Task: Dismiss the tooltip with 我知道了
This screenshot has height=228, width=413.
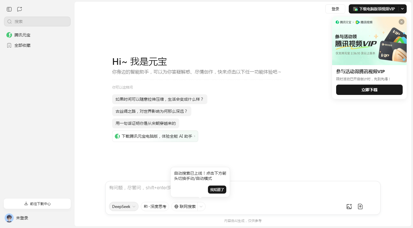Action: tap(217, 190)
